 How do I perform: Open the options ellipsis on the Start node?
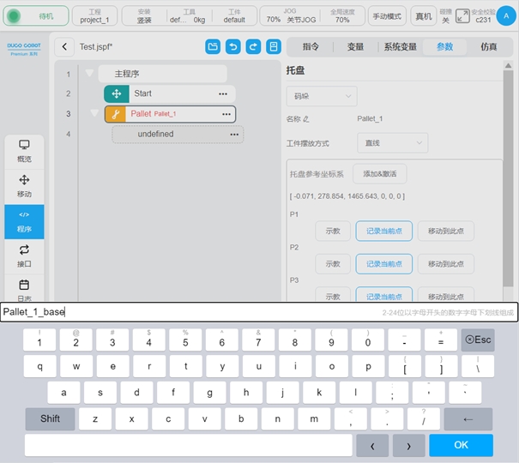click(x=223, y=93)
